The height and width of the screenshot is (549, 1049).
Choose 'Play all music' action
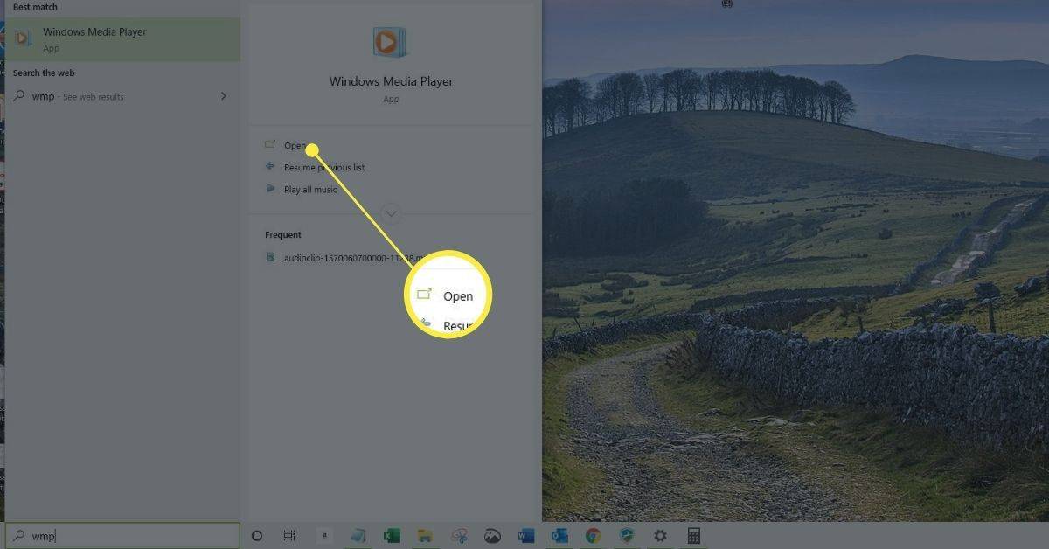point(310,190)
